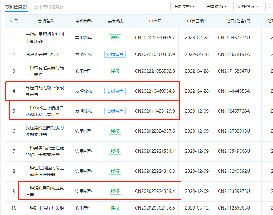
Task: Switch to the 专利信息 21 tab
Action: 17,7
